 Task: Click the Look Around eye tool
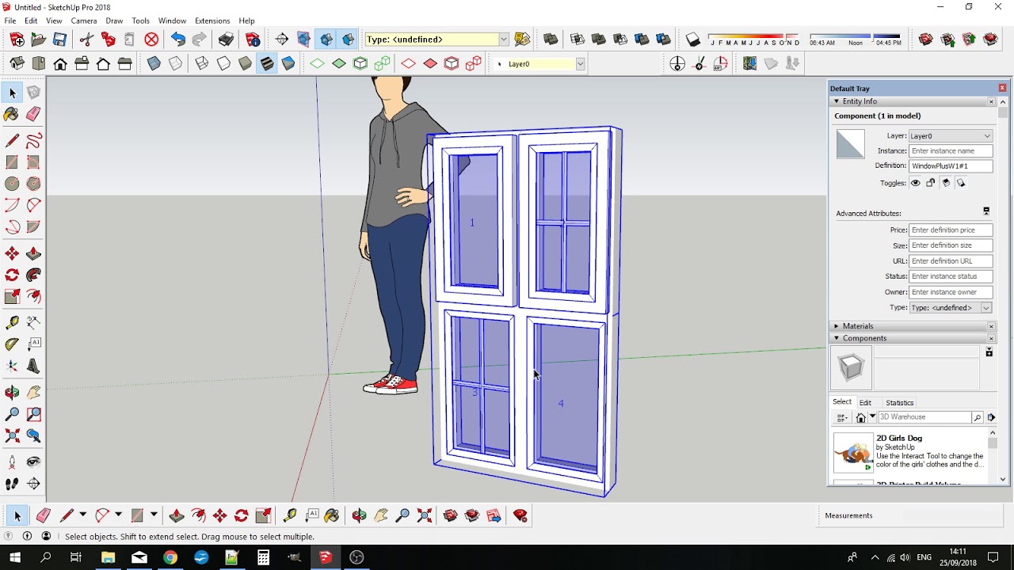click(x=33, y=462)
